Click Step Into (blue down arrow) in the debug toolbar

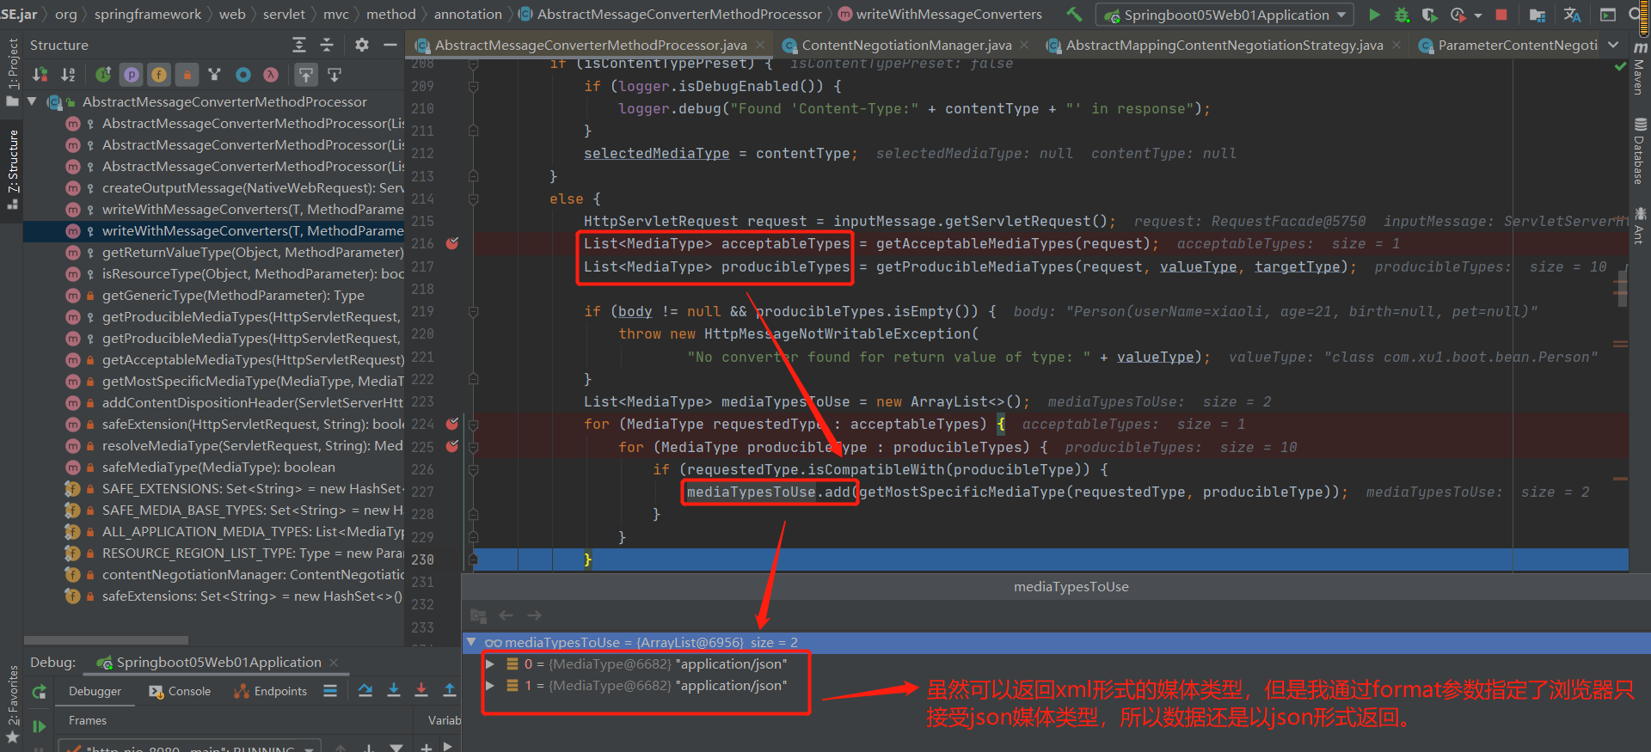tap(394, 690)
